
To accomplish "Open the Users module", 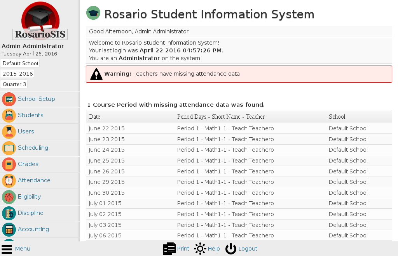I will coord(26,131).
